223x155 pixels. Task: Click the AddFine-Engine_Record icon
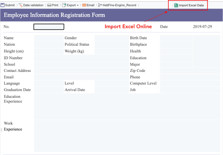[100, 5]
